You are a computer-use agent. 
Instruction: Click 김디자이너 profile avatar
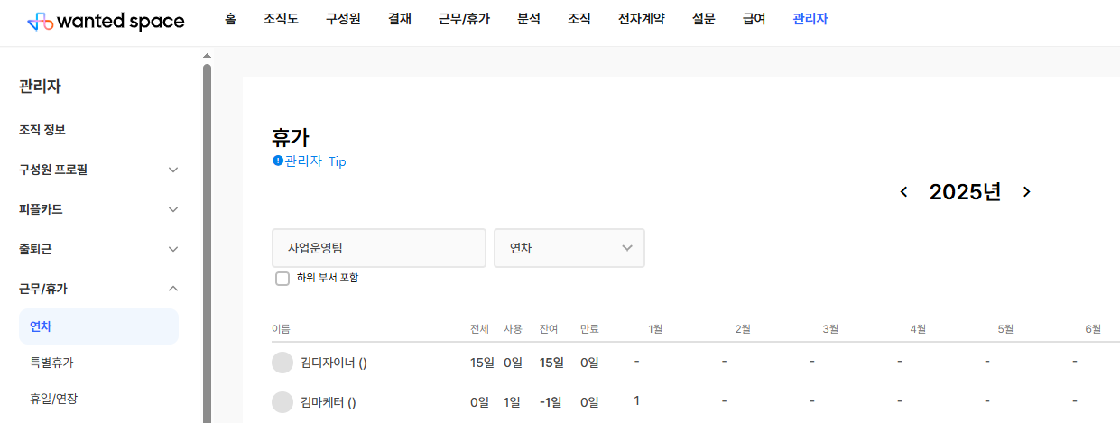[282, 363]
